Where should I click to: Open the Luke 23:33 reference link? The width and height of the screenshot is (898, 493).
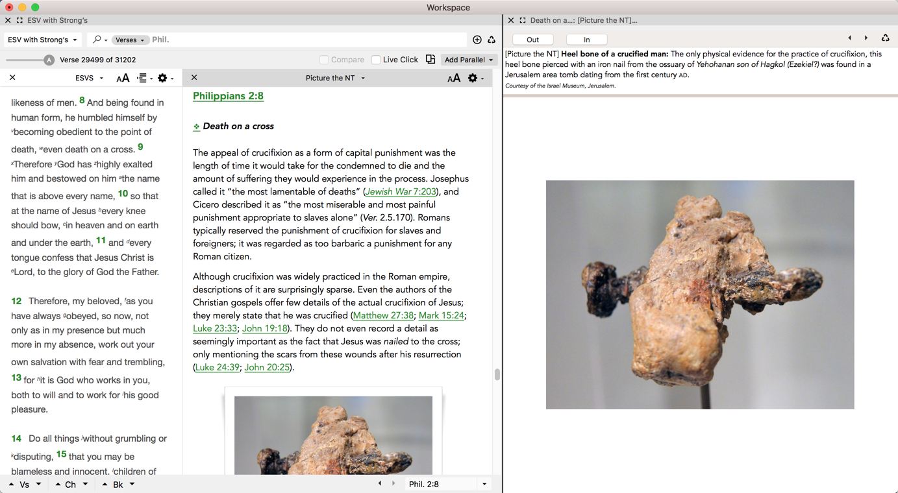[x=215, y=328]
